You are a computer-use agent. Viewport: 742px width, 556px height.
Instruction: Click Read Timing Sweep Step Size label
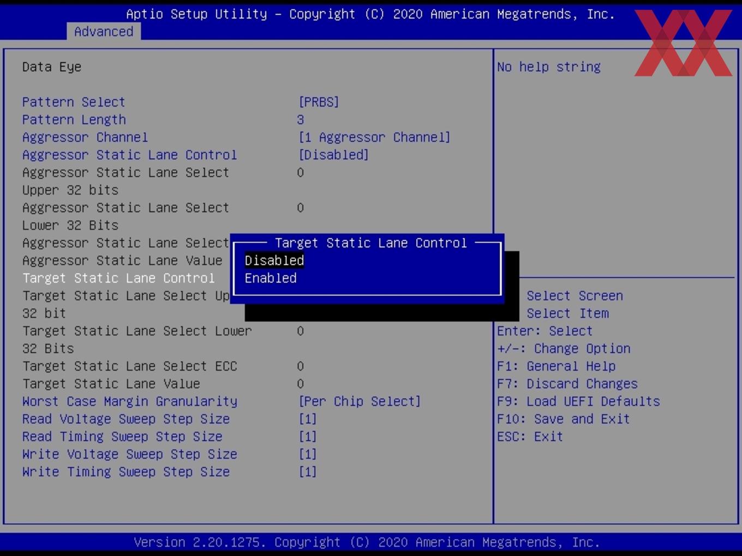pos(122,437)
